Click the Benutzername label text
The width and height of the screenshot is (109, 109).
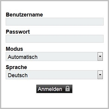(24, 15)
